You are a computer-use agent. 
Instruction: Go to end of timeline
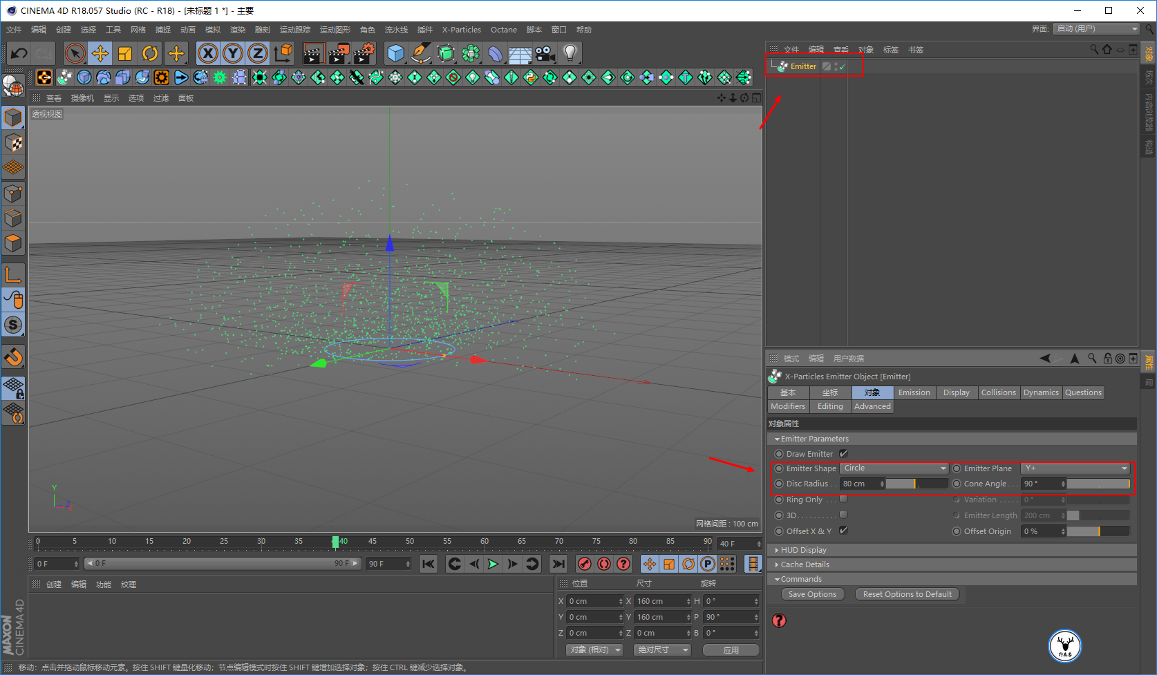pos(558,564)
